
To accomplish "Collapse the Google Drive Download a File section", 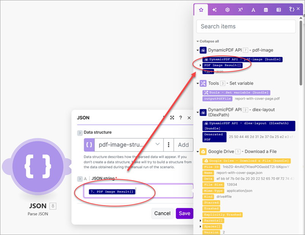I will [x=198, y=152].
